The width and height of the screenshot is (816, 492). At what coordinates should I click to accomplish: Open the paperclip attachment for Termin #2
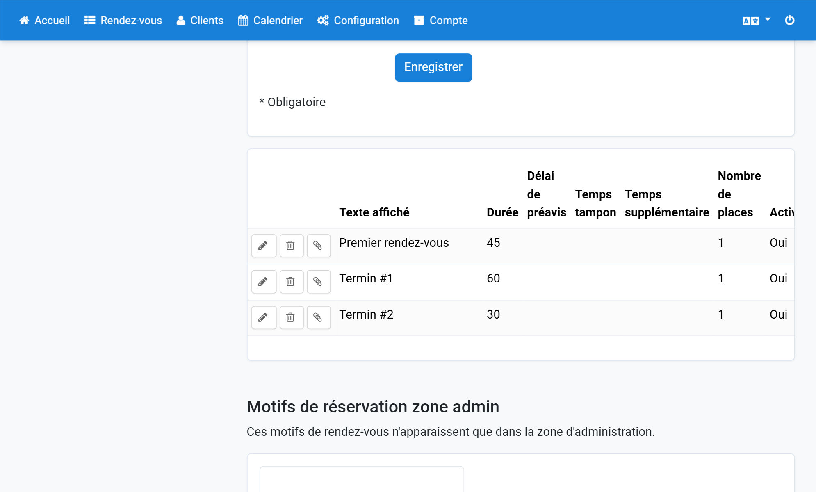tap(318, 317)
